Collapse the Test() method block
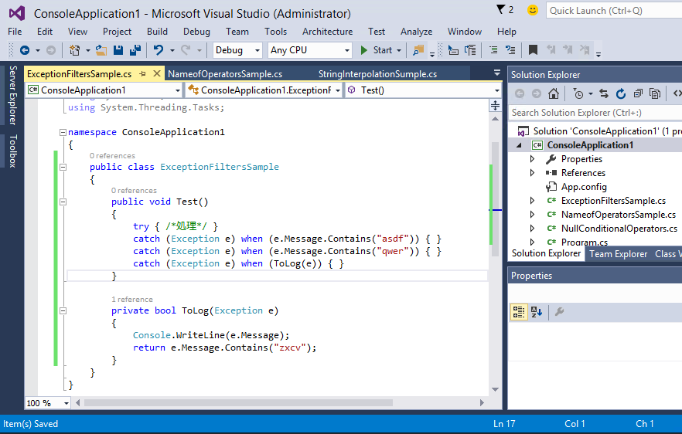 click(63, 202)
